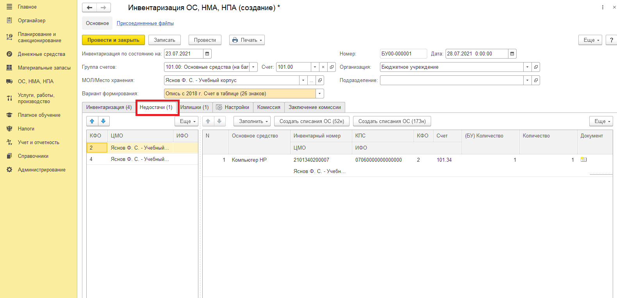Open calendar for inventory state date
This screenshot has height=298, width=617.
pyautogui.click(x=207, y=54)
